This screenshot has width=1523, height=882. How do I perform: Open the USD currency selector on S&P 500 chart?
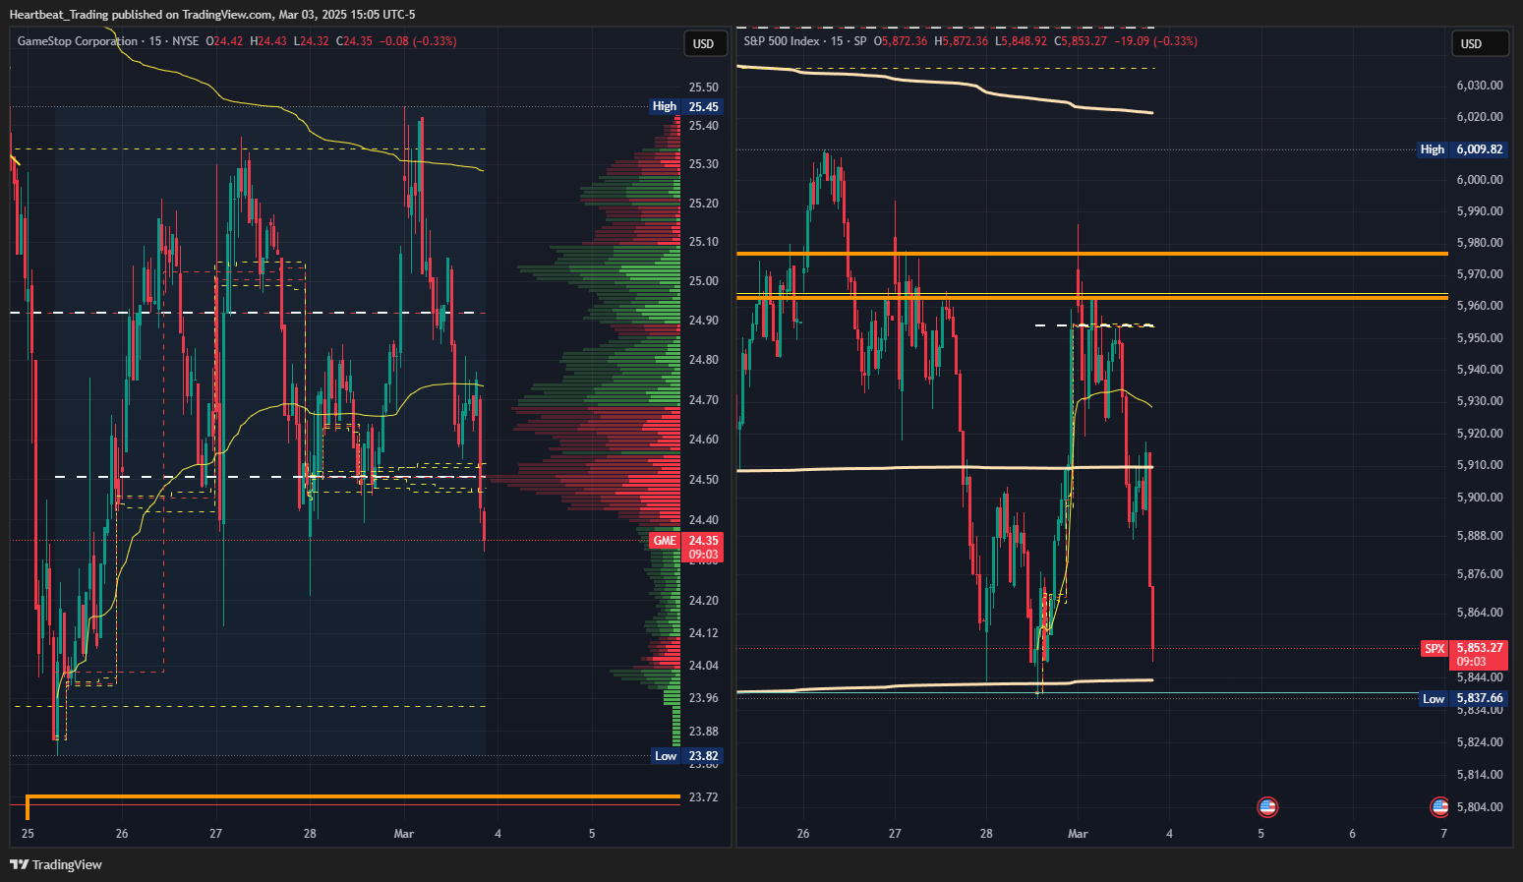click(1480, 43)
